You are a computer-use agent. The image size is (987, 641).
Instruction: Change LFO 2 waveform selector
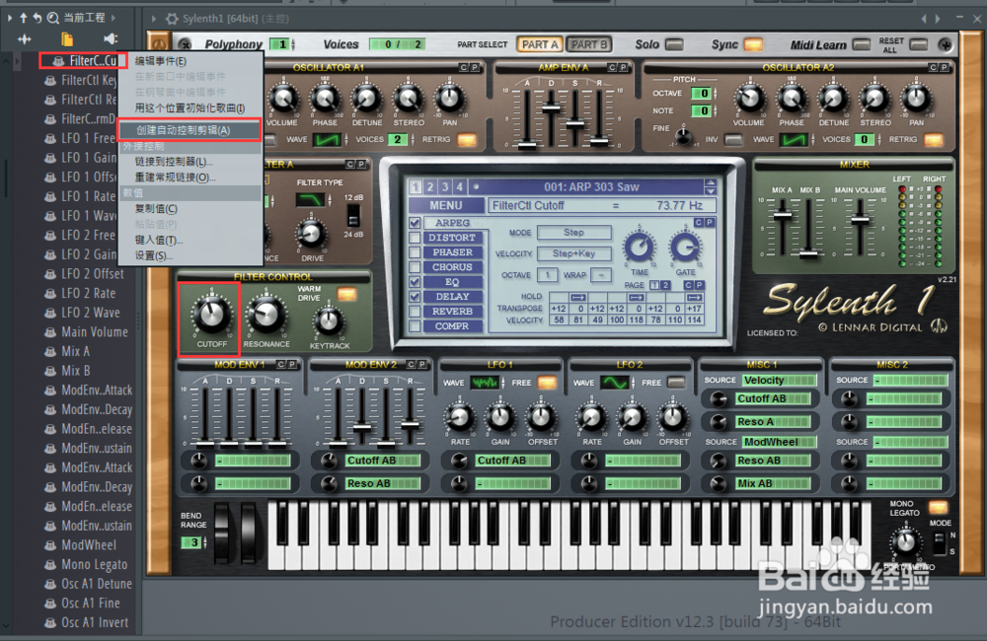[x=615, y=383]
